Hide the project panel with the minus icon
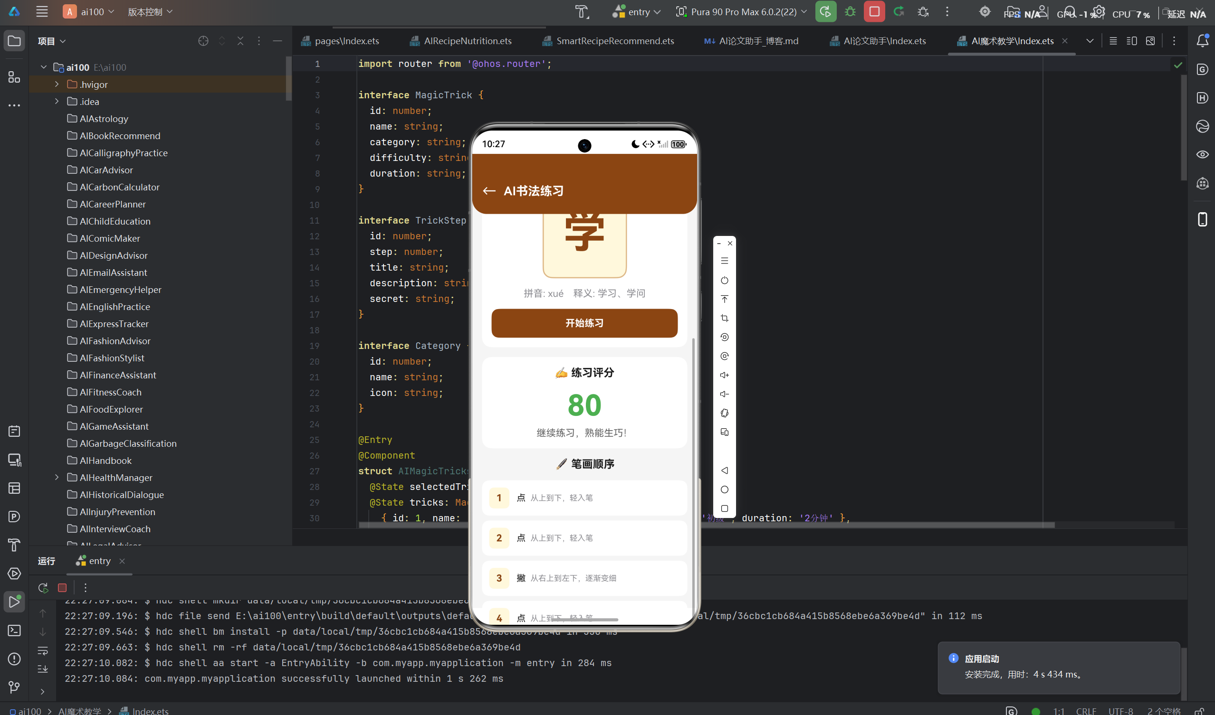 pyautogui.click(x=277, y=41)
